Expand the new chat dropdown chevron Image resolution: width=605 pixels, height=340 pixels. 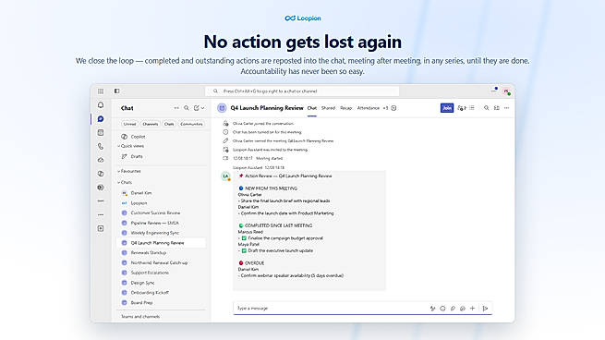[x=202, y=108]
